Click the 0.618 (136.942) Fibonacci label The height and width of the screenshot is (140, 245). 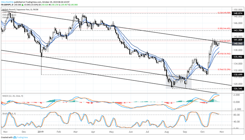point(224,53)
